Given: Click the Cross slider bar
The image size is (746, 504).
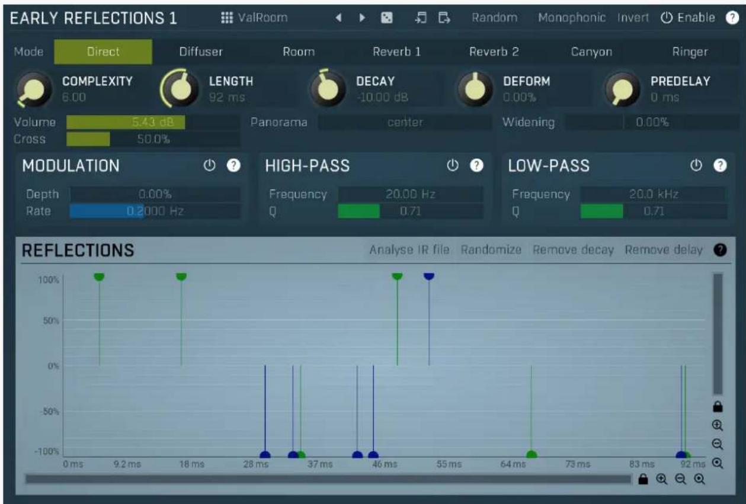Looking at the screenshot, I should tap(153, 139).
